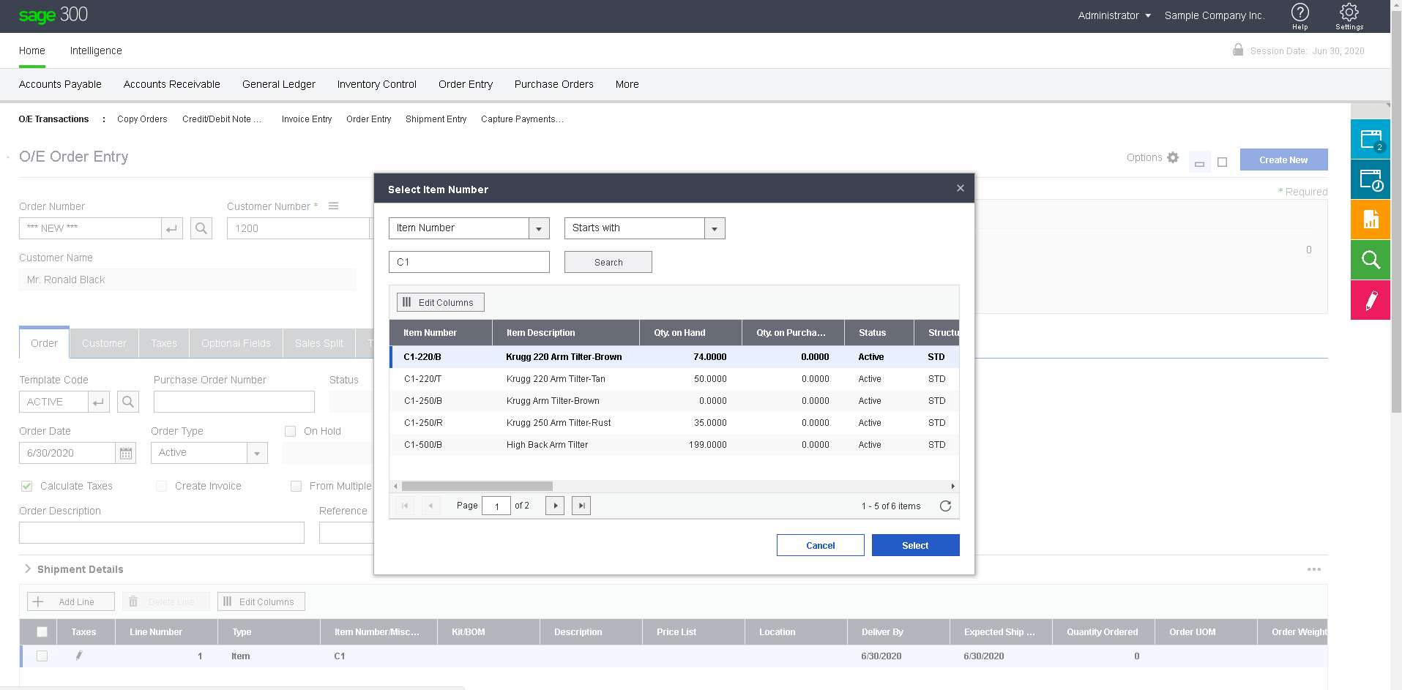Open the Shipment Entry link

(x=436, y=119)
